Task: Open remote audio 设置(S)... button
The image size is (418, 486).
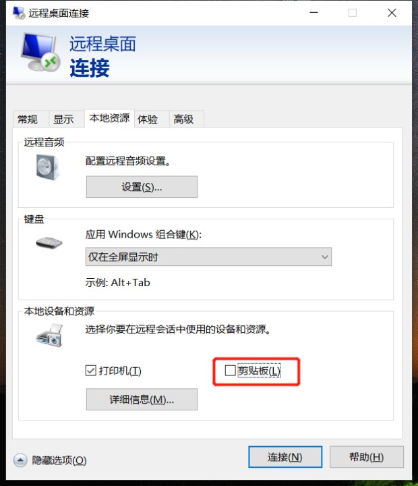Action: coord(142,186)
